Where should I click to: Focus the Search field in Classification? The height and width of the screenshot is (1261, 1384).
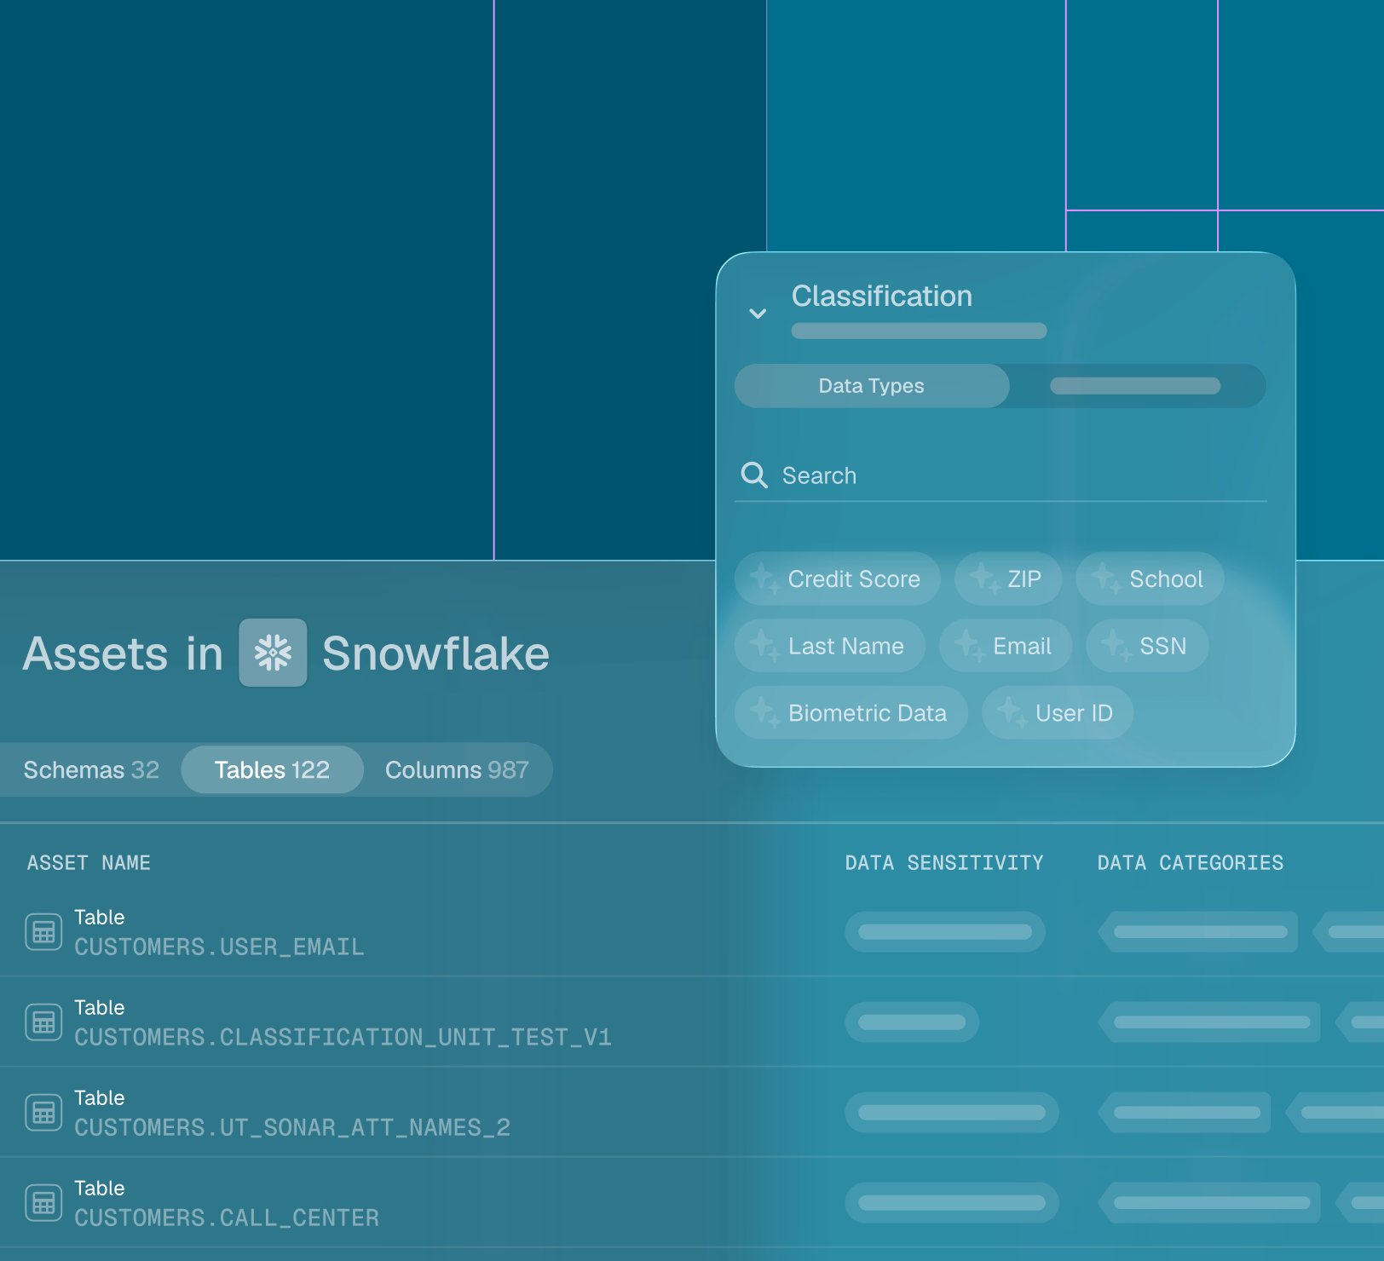click(x=1001, y=475)
